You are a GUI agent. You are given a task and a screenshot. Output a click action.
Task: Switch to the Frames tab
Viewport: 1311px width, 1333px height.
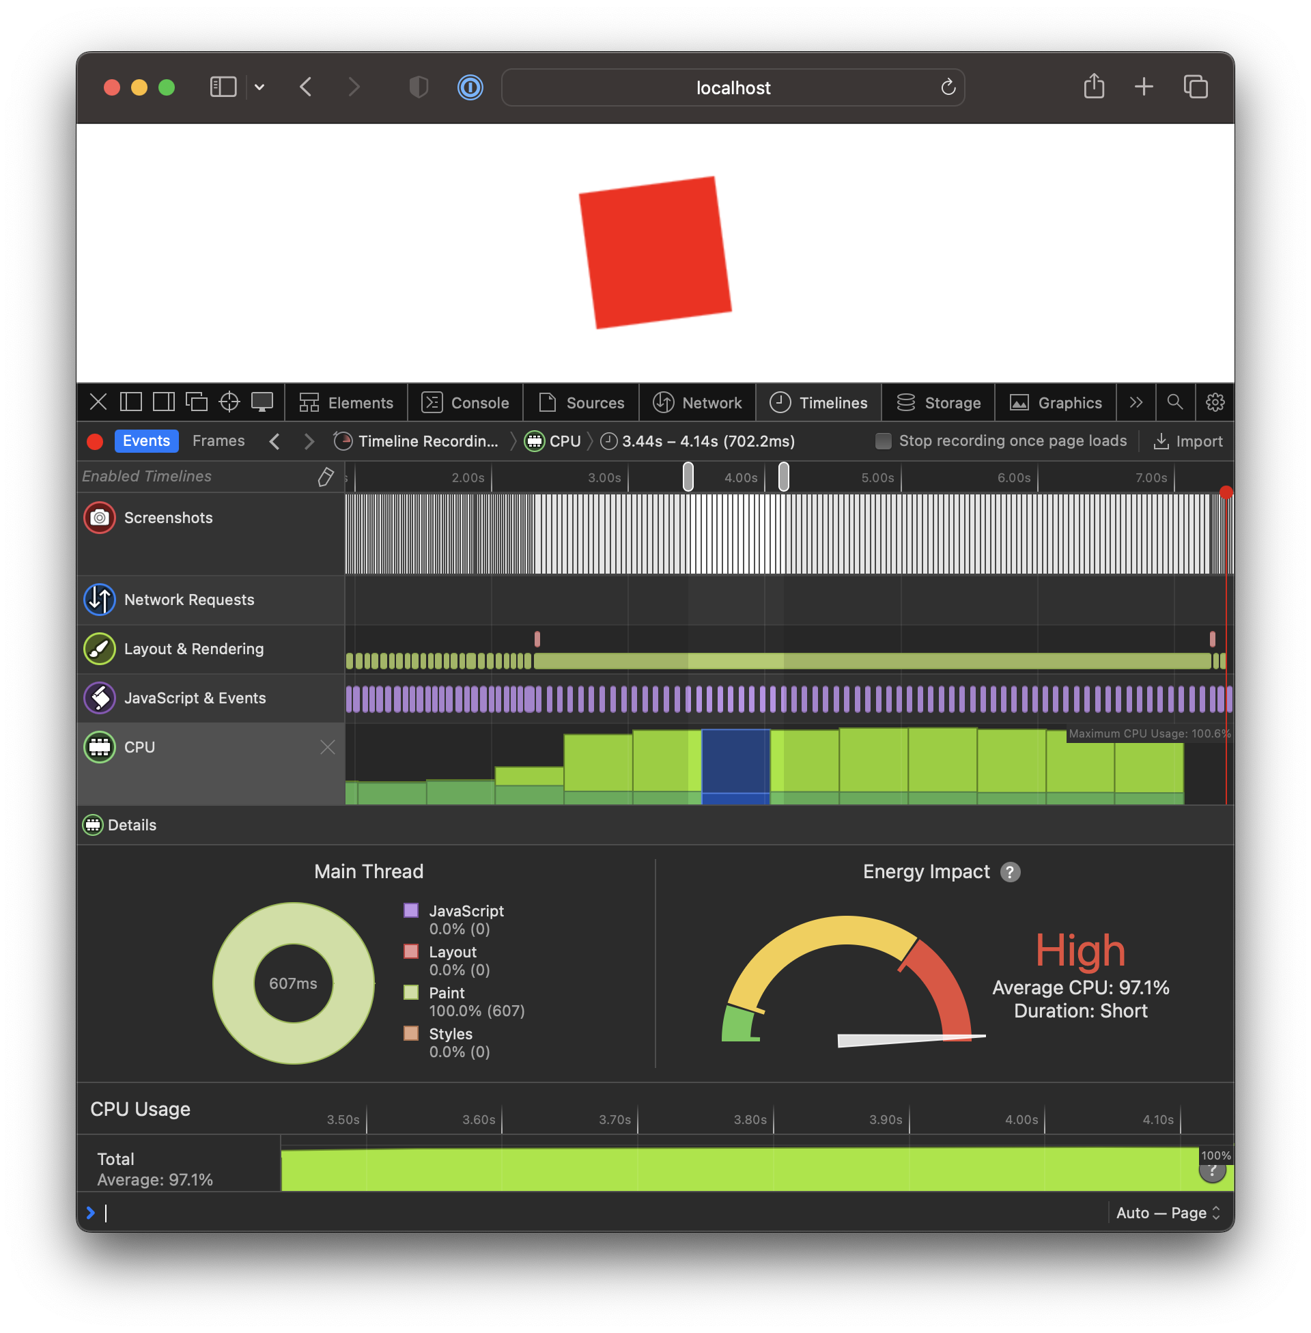pyautogui.click(x=218, y=440)
